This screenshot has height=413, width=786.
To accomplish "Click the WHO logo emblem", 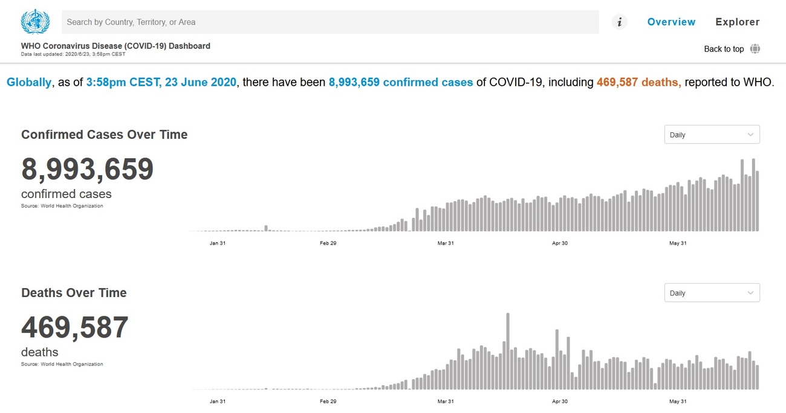I will 35,22.
